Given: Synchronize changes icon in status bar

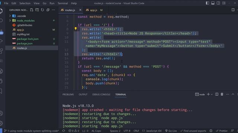Looking at the screenshot, I should pos(64,131).
